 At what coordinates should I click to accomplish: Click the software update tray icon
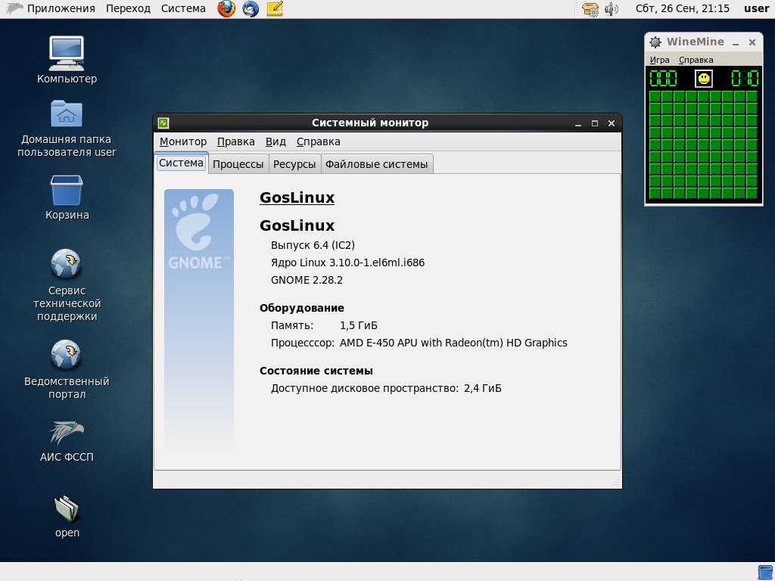point(590,9)
